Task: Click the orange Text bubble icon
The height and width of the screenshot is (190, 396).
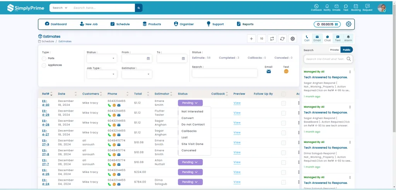Action: (286, 71)
